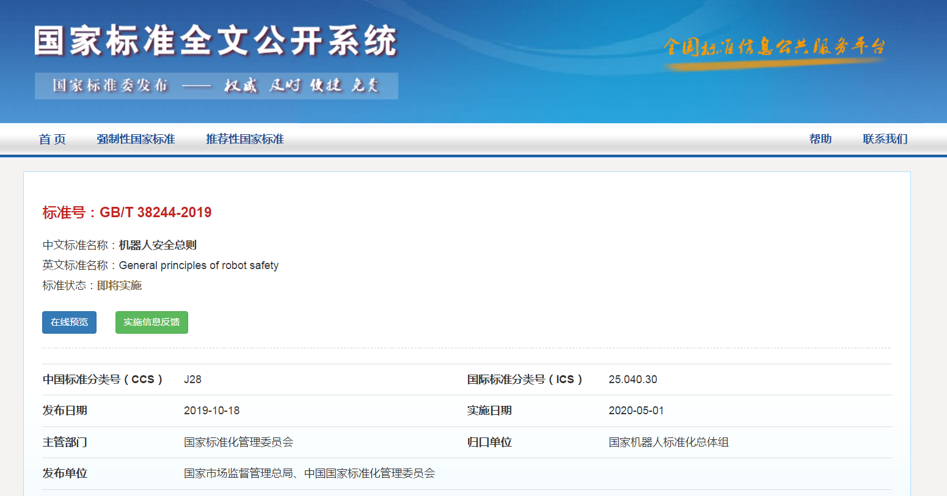Click the 在线预览 online preview button
Viewport: 947px width, 496px height.
pos(69,322)
